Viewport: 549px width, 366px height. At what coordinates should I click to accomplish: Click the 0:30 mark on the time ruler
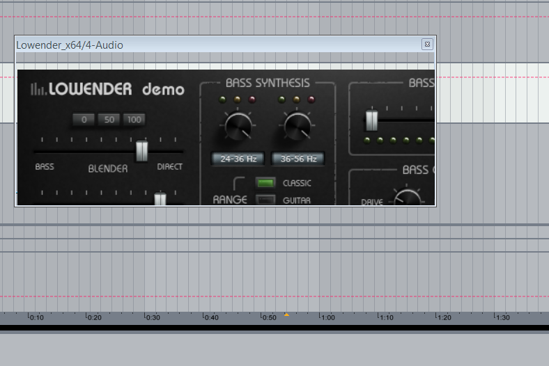[153, 317]
